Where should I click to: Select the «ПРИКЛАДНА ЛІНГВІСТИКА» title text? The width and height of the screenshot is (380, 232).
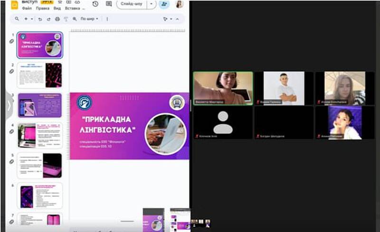coord(108,124)
